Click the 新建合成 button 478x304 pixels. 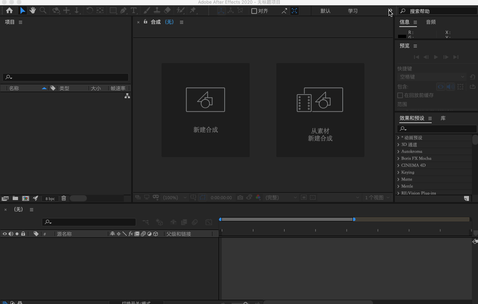point(205,110)
